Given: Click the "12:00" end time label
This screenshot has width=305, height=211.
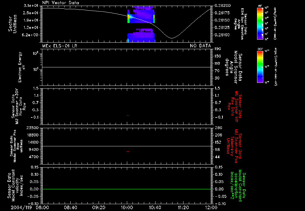Looking at the screenshot, I should pos(211,207).
